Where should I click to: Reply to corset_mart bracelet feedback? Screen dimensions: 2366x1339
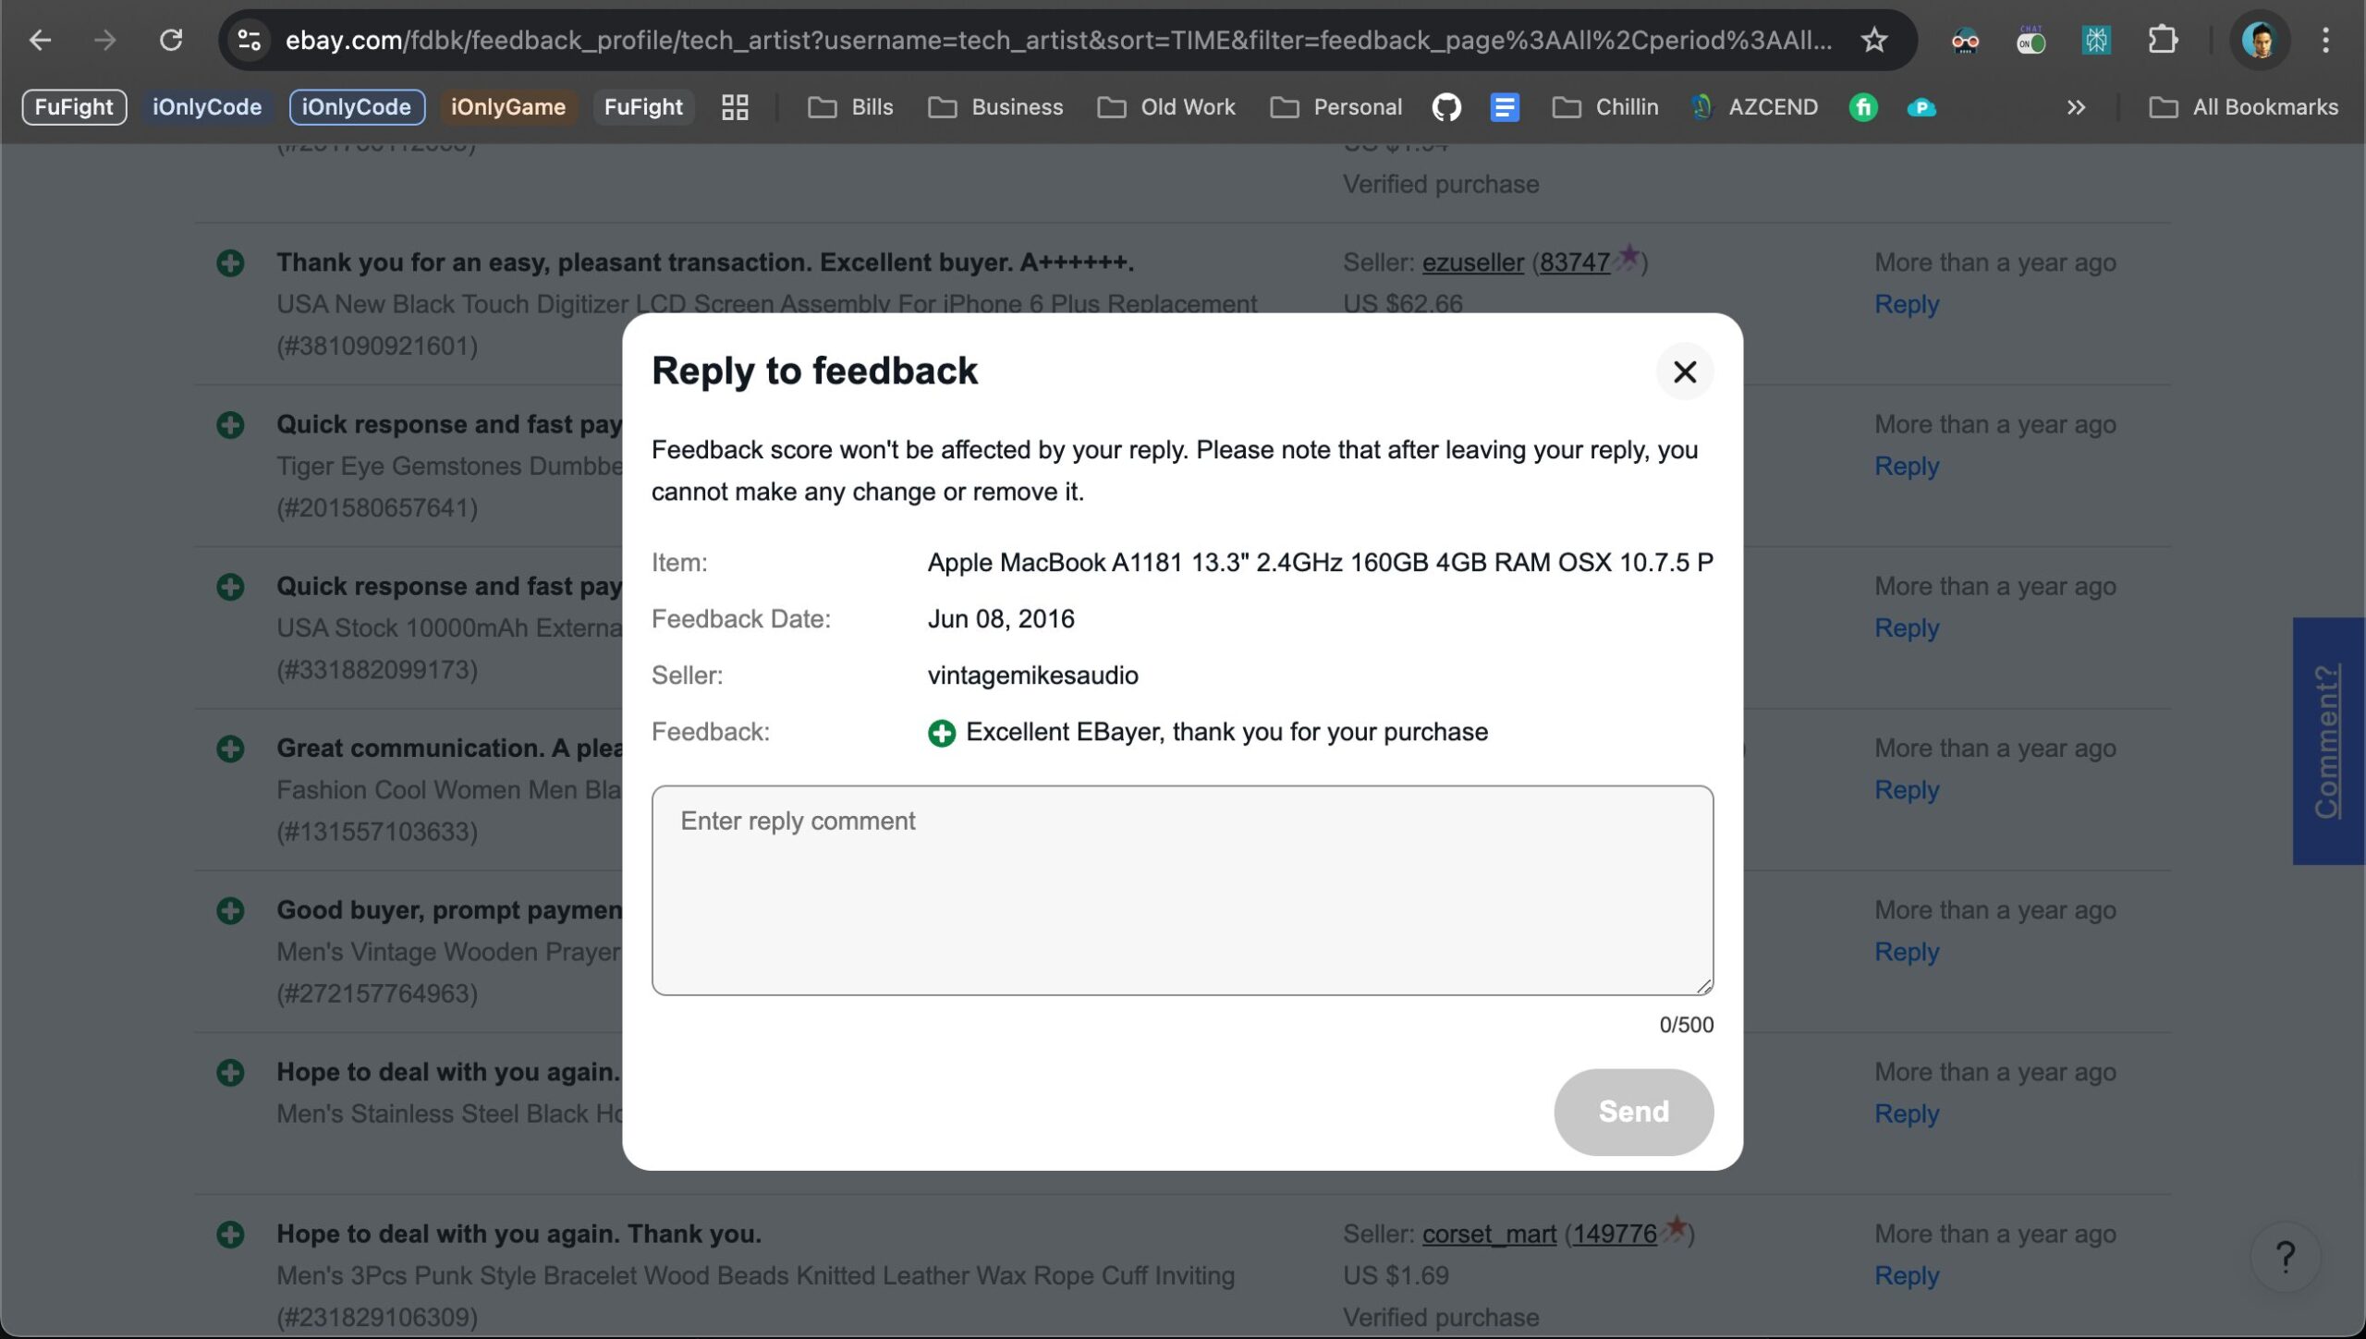click(x=1906, y=1275)
